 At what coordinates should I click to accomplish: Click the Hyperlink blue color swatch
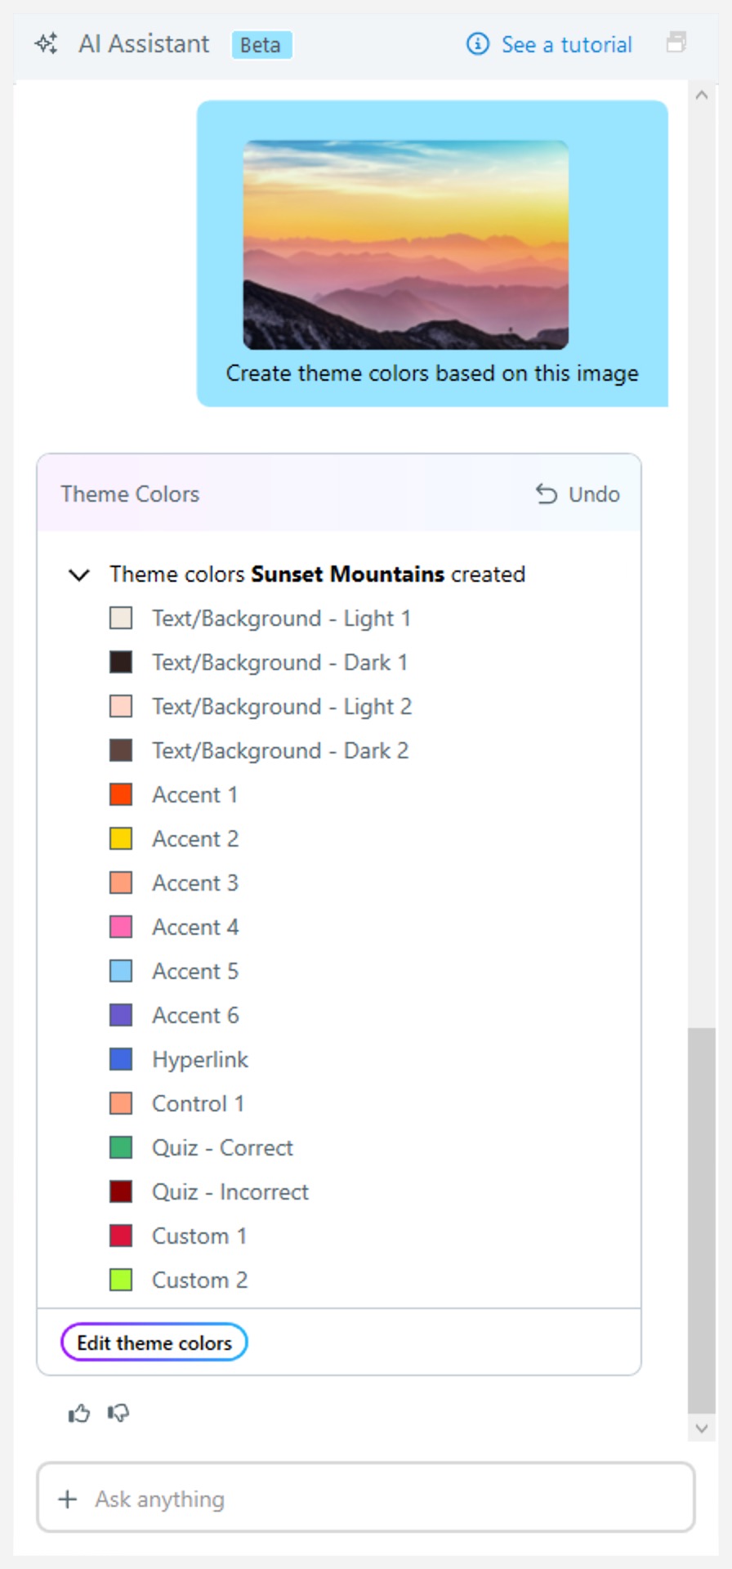click(x=121, y=1059)
